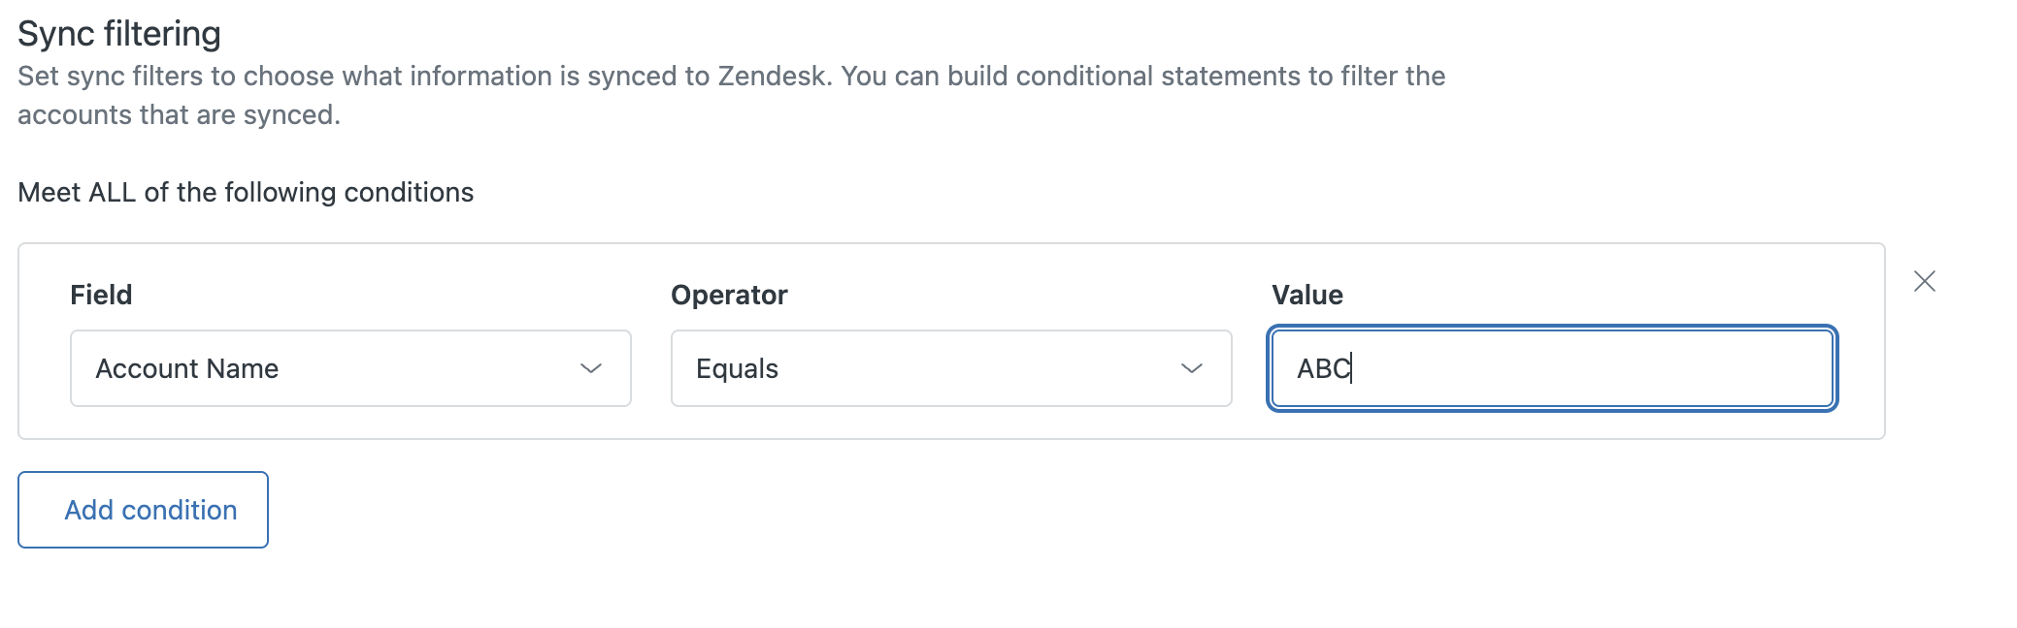Select the Account Name text in Field selector

click(x=186, y=368)
